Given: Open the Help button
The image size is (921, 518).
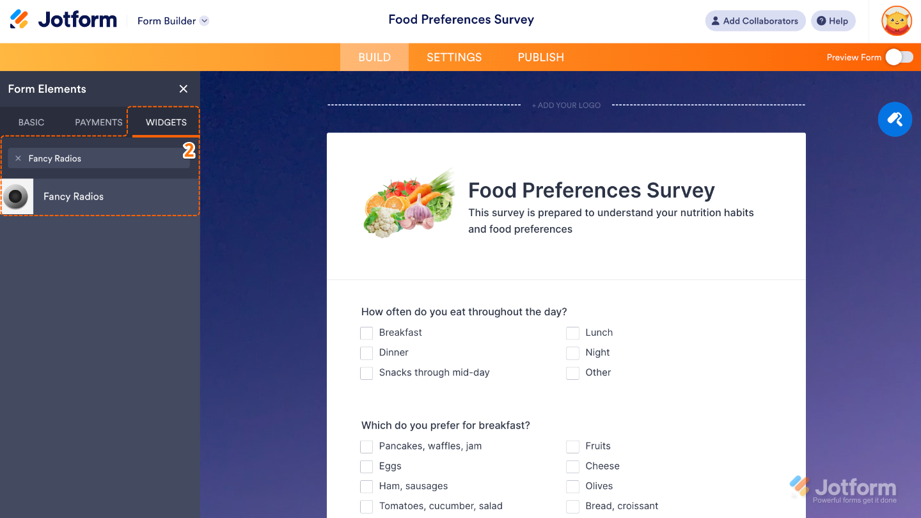Looking at the screenshot, I should click(833, 20).
